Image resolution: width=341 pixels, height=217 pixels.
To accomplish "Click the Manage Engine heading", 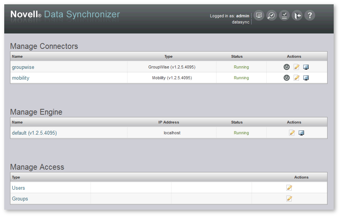I will pos(36,112).
